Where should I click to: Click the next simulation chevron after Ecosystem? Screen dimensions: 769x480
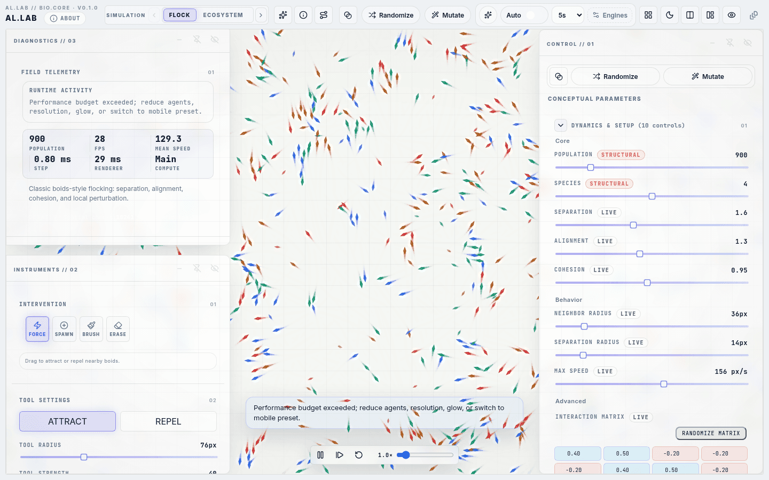[261, 15]
